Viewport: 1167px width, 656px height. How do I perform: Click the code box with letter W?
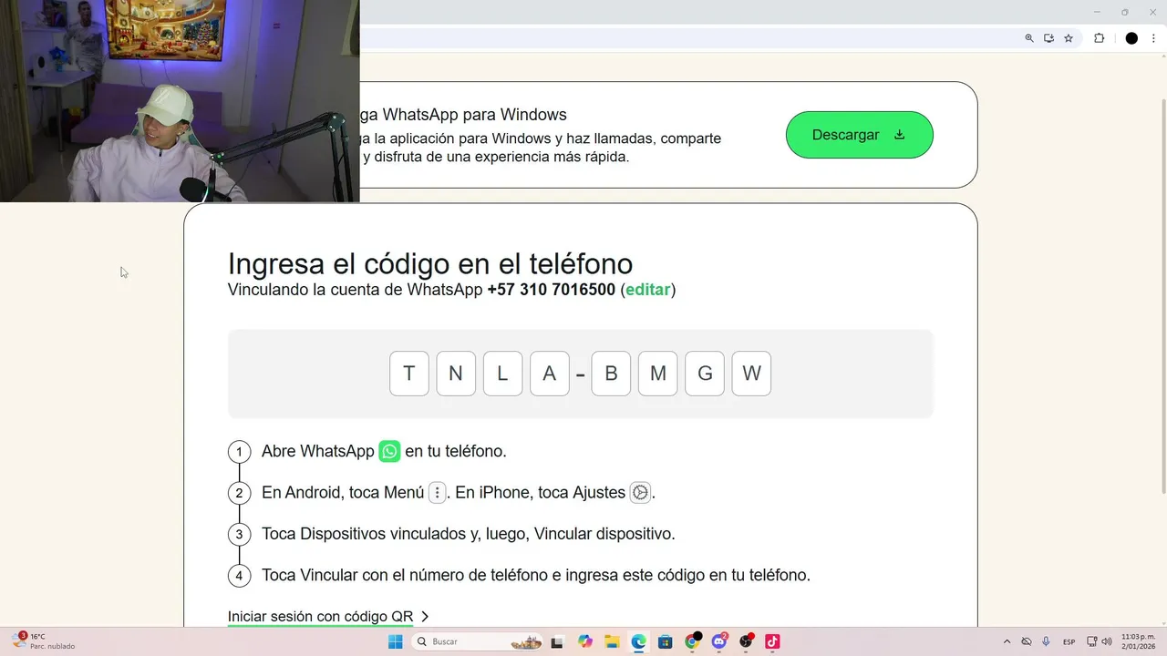[751, 374]
